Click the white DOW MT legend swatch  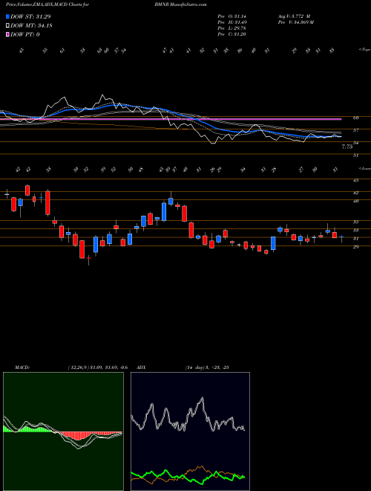click(7, 25)
